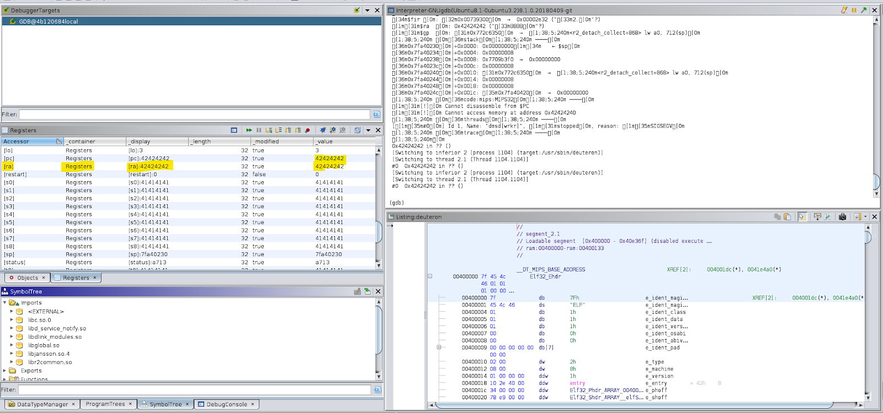Clear the interpreter console with the eraser icon
This screenshot has height=413, width=883.
[844, 10]
